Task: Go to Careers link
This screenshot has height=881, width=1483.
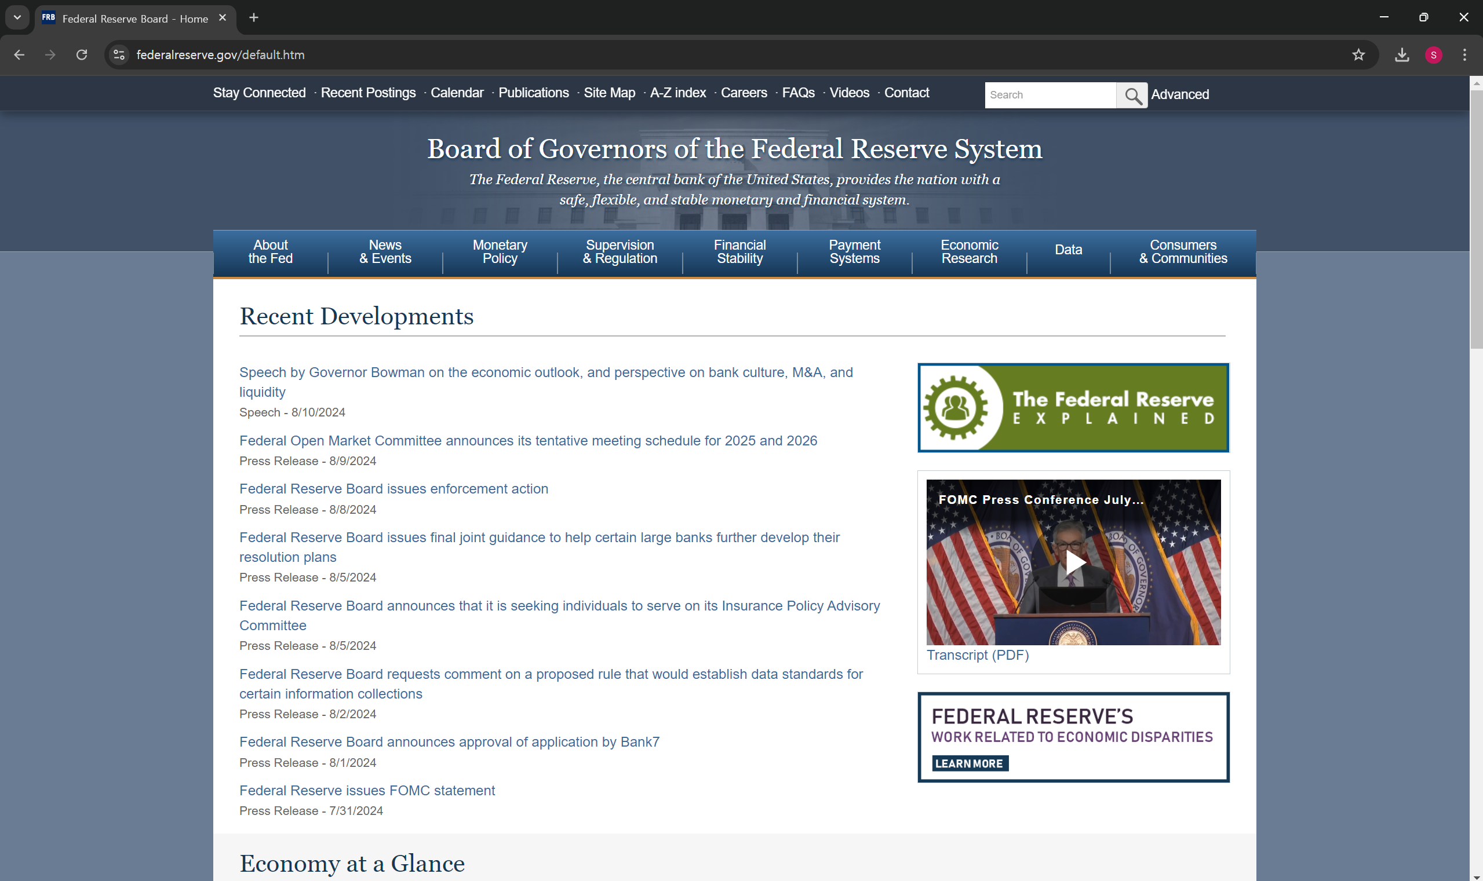Action: click(744, 93)
